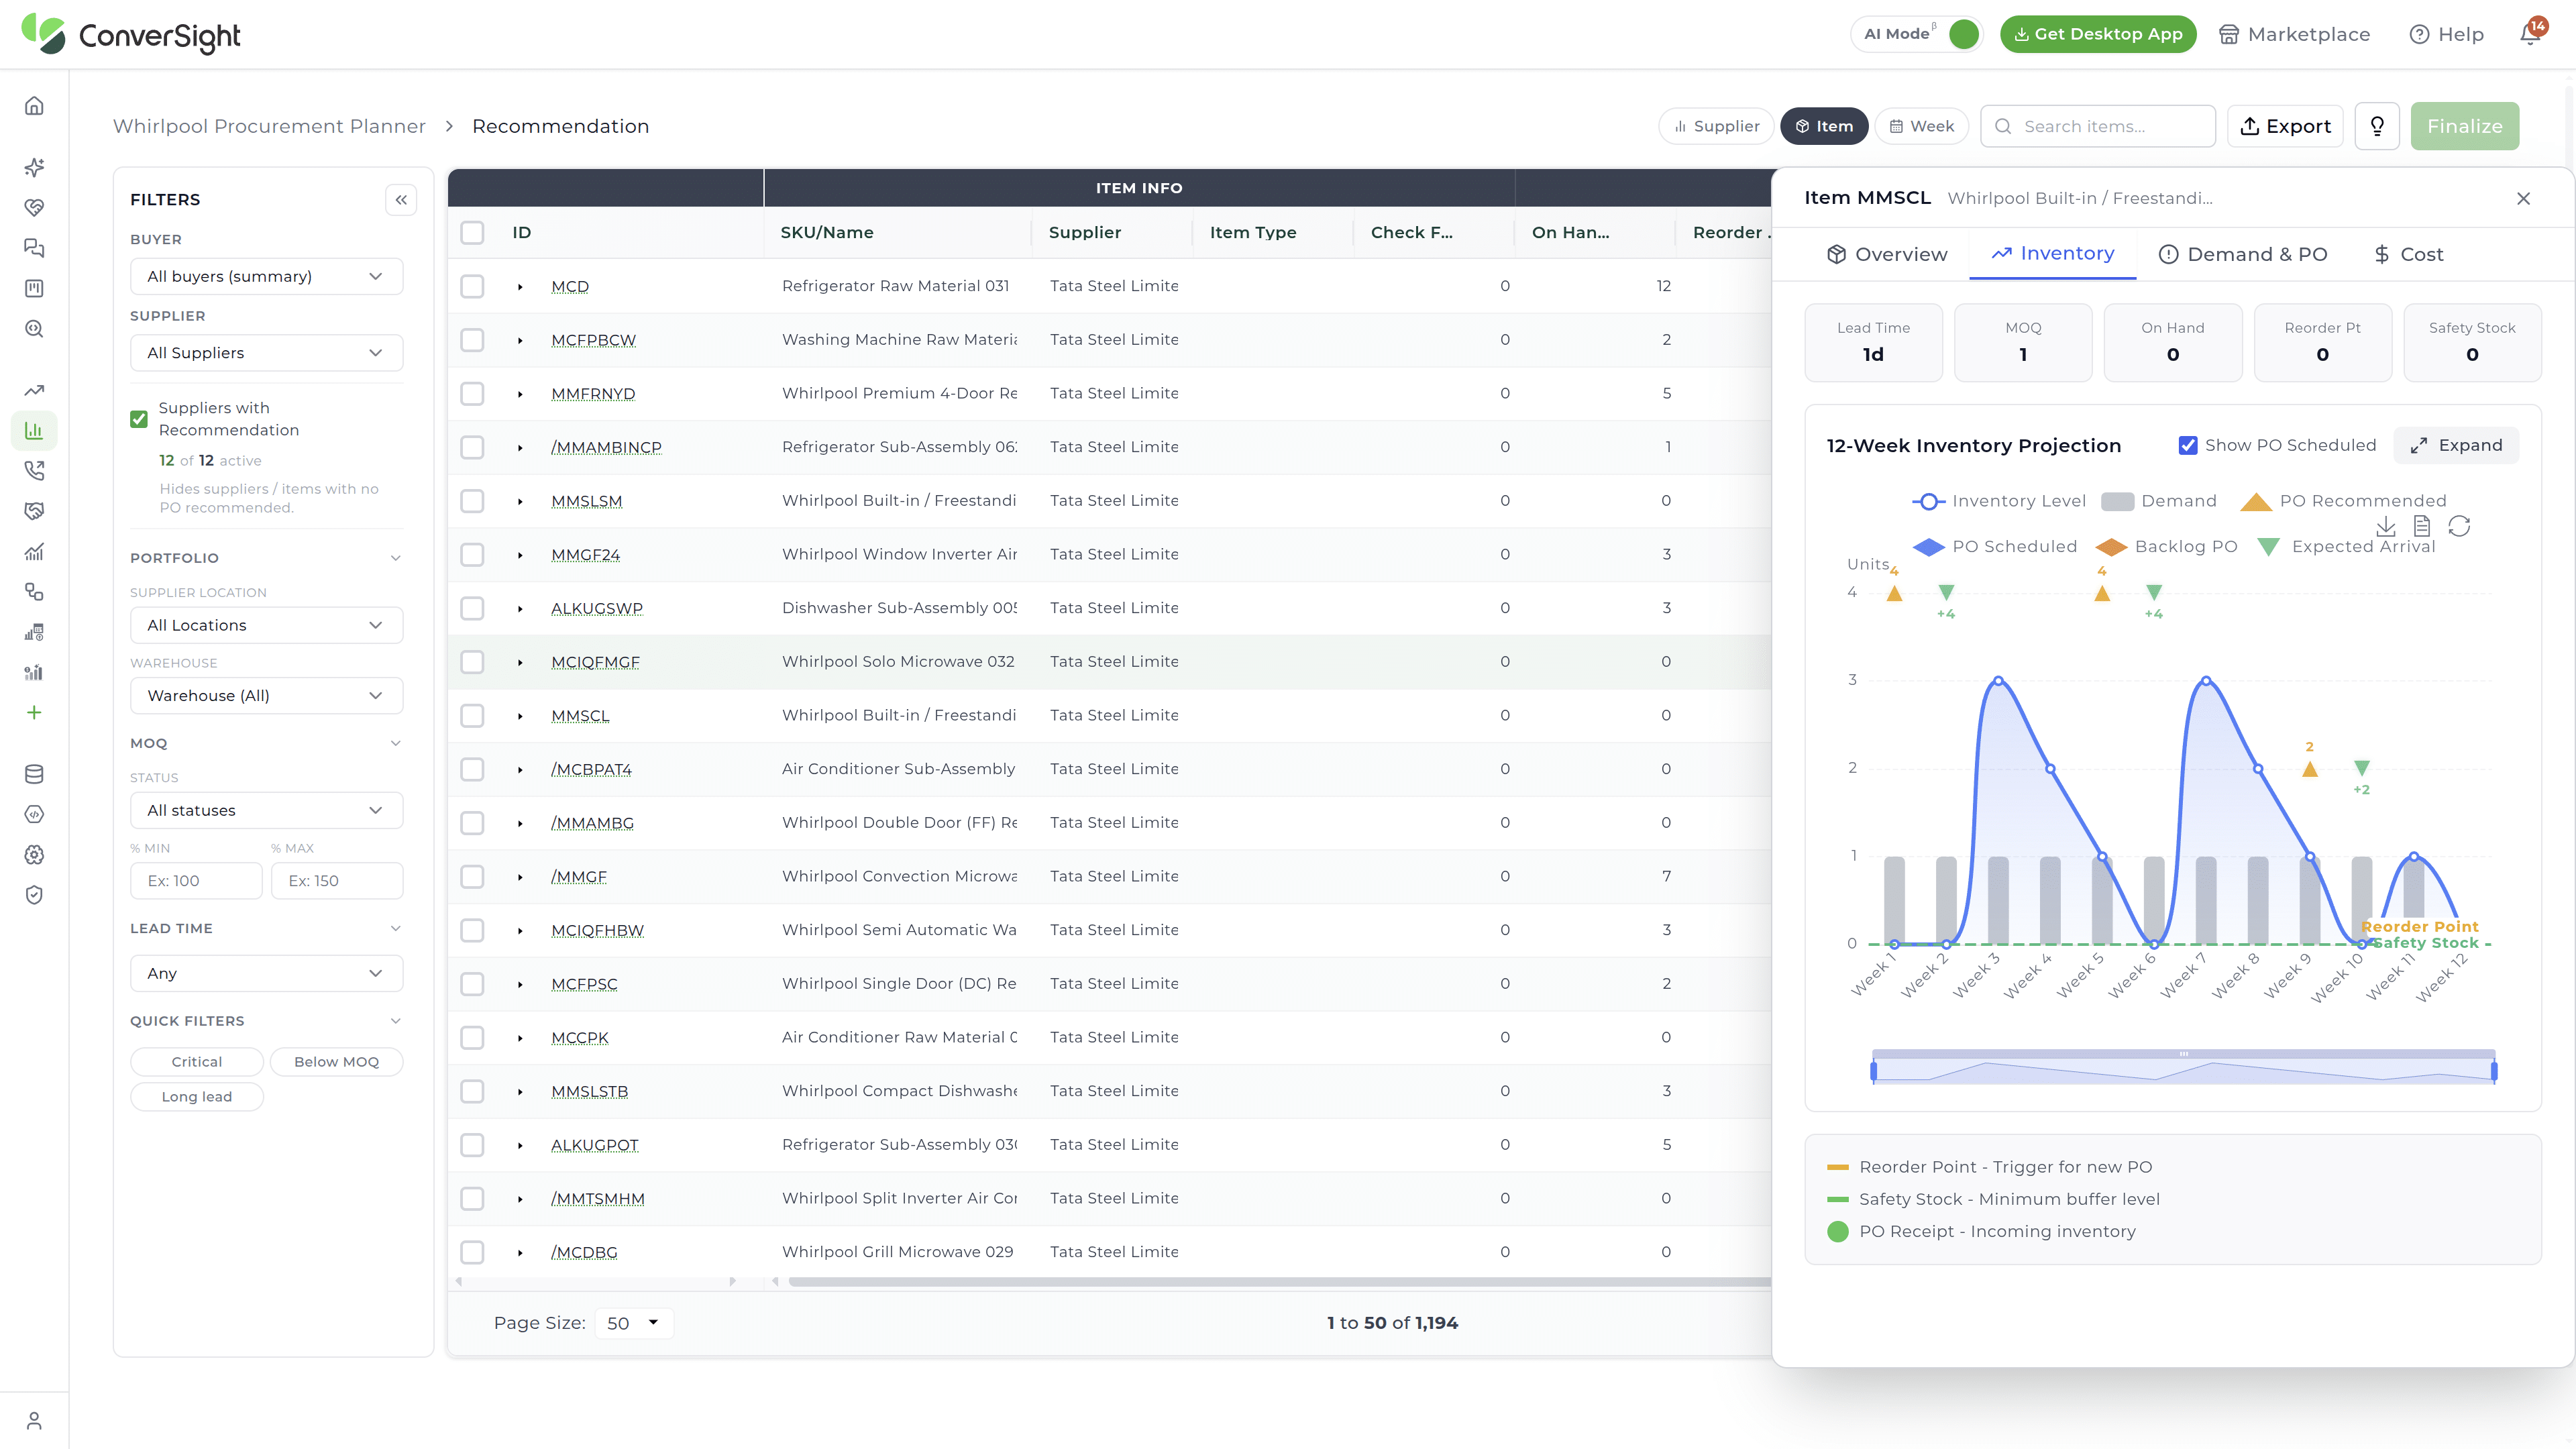Open chart data view document icon

click(2422, 526)
